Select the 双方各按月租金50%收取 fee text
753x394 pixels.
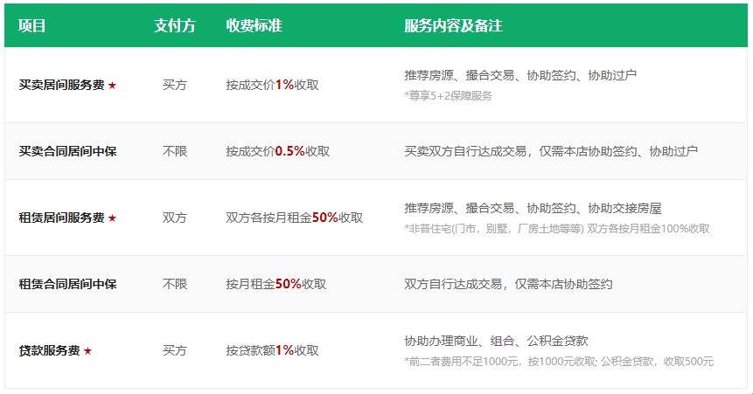[294, 218]
